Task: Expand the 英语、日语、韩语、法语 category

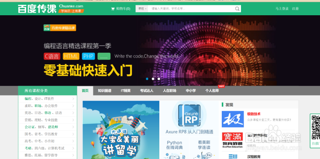Action: [x=48, y=113]
